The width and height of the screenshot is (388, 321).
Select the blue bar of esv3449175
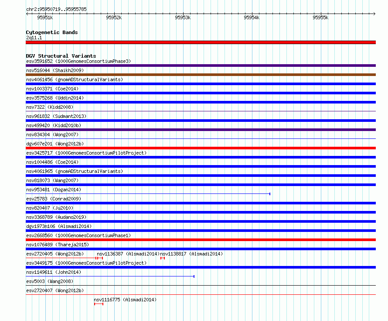(x=201, y=267)
